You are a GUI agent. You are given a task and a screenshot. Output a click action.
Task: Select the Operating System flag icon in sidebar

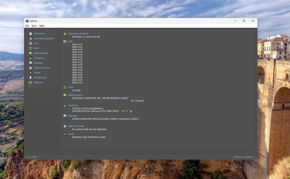point(31,39)
